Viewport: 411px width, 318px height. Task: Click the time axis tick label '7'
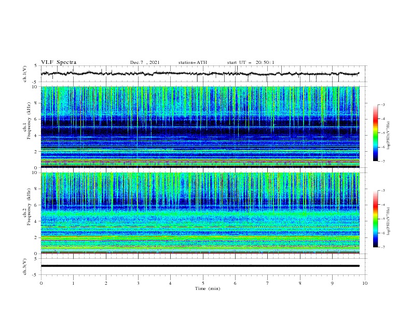click(268, 283)
